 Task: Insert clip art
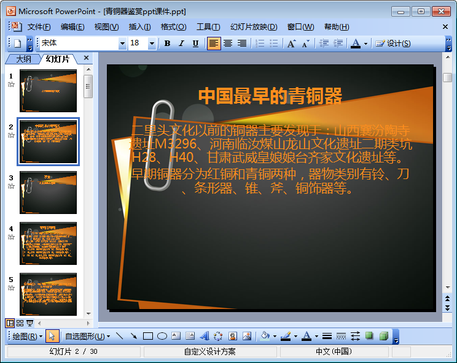pyautogui.click(x=232, y=336)
